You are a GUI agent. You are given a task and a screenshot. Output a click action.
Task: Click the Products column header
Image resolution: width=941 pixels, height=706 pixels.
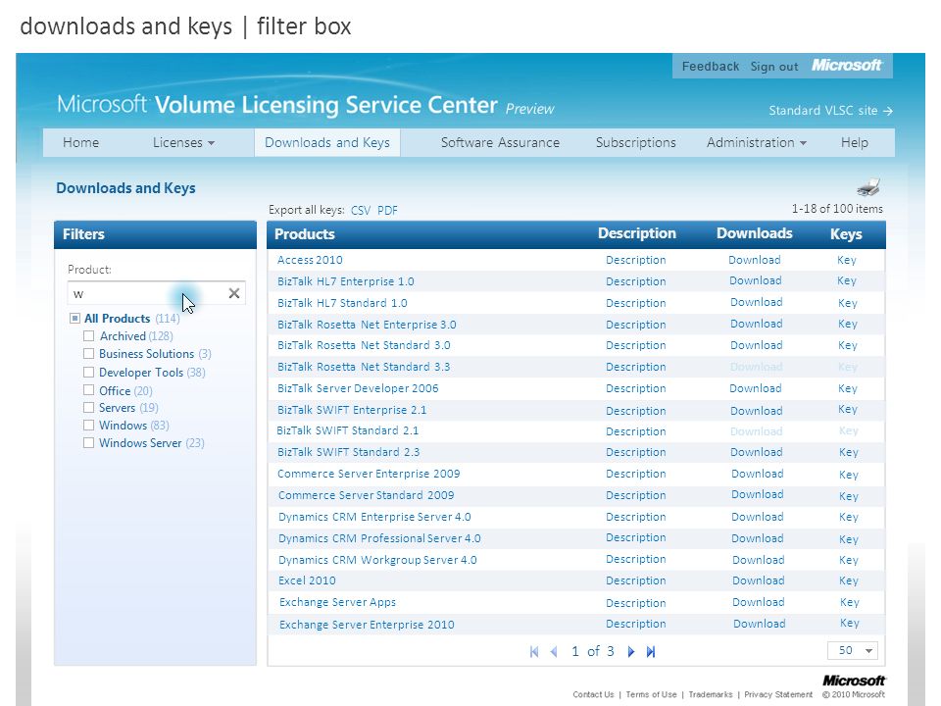[x=304, y=234]
